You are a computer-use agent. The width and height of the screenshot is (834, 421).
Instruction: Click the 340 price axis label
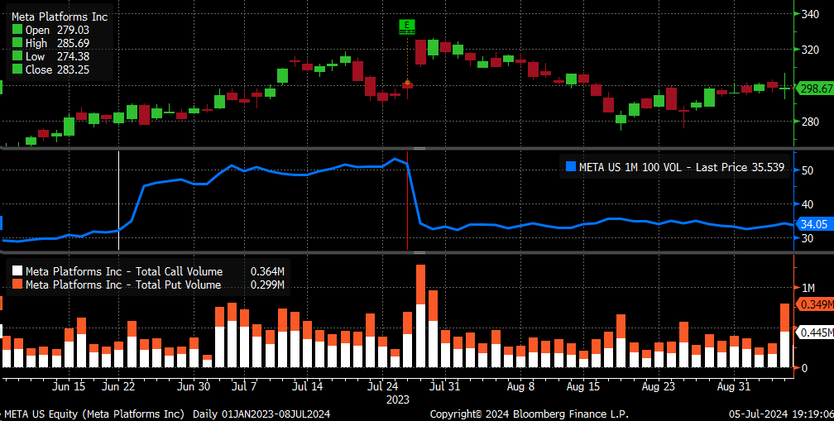click(x=811, y=14)
